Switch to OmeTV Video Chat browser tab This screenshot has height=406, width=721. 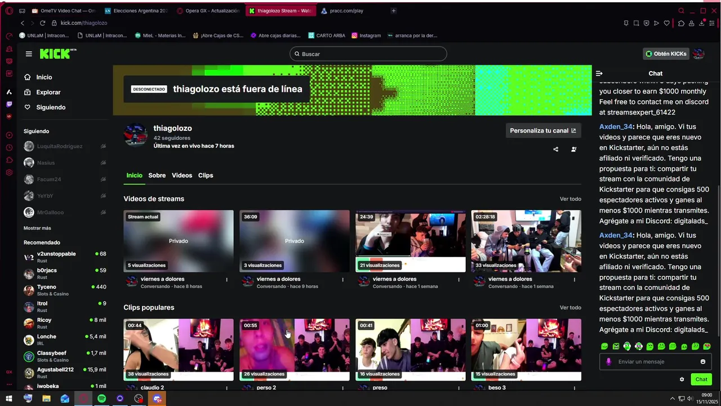pyautogui.click(x=64, y=11)
